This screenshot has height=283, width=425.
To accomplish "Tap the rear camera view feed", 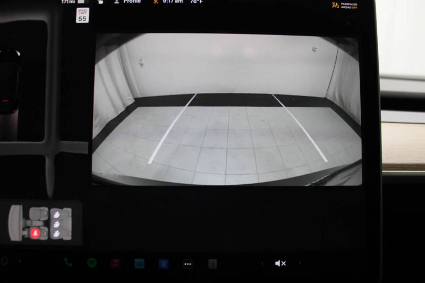I will [227, 109].
